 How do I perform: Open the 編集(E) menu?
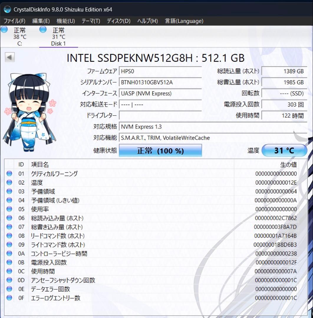click(41, 21)
